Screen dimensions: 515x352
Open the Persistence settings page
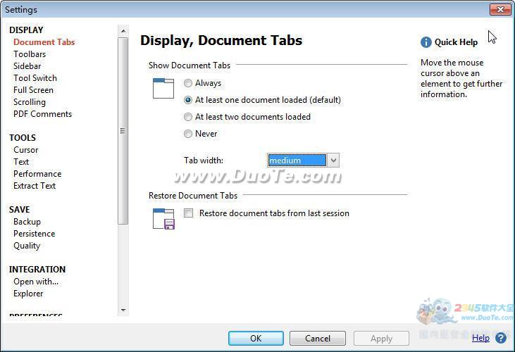(34, 234)
